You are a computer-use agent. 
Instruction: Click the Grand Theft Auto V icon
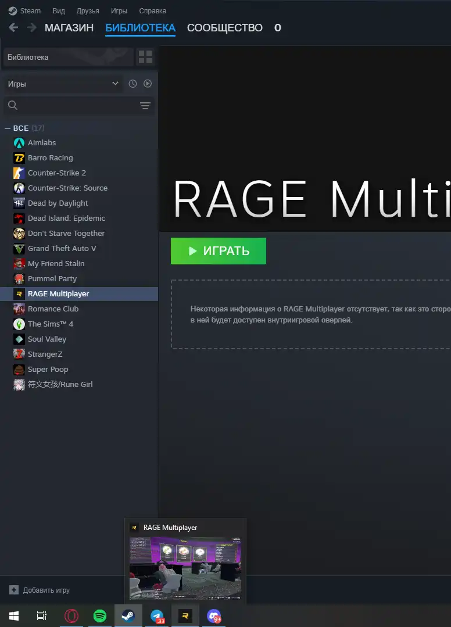click(19, 248)
